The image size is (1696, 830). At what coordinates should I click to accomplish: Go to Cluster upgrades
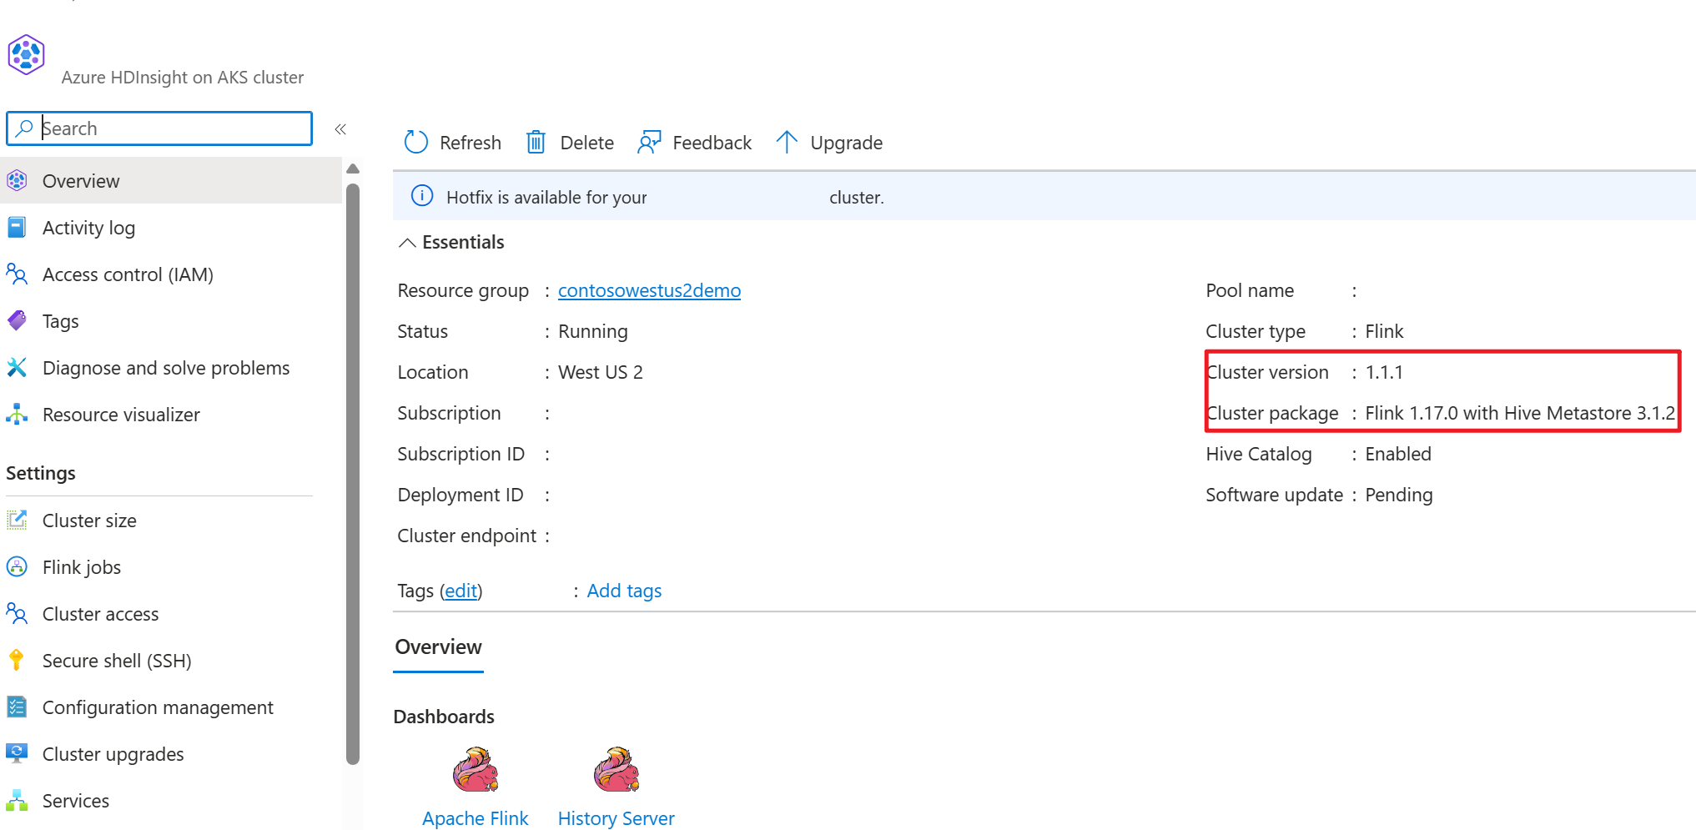point(171,754)
